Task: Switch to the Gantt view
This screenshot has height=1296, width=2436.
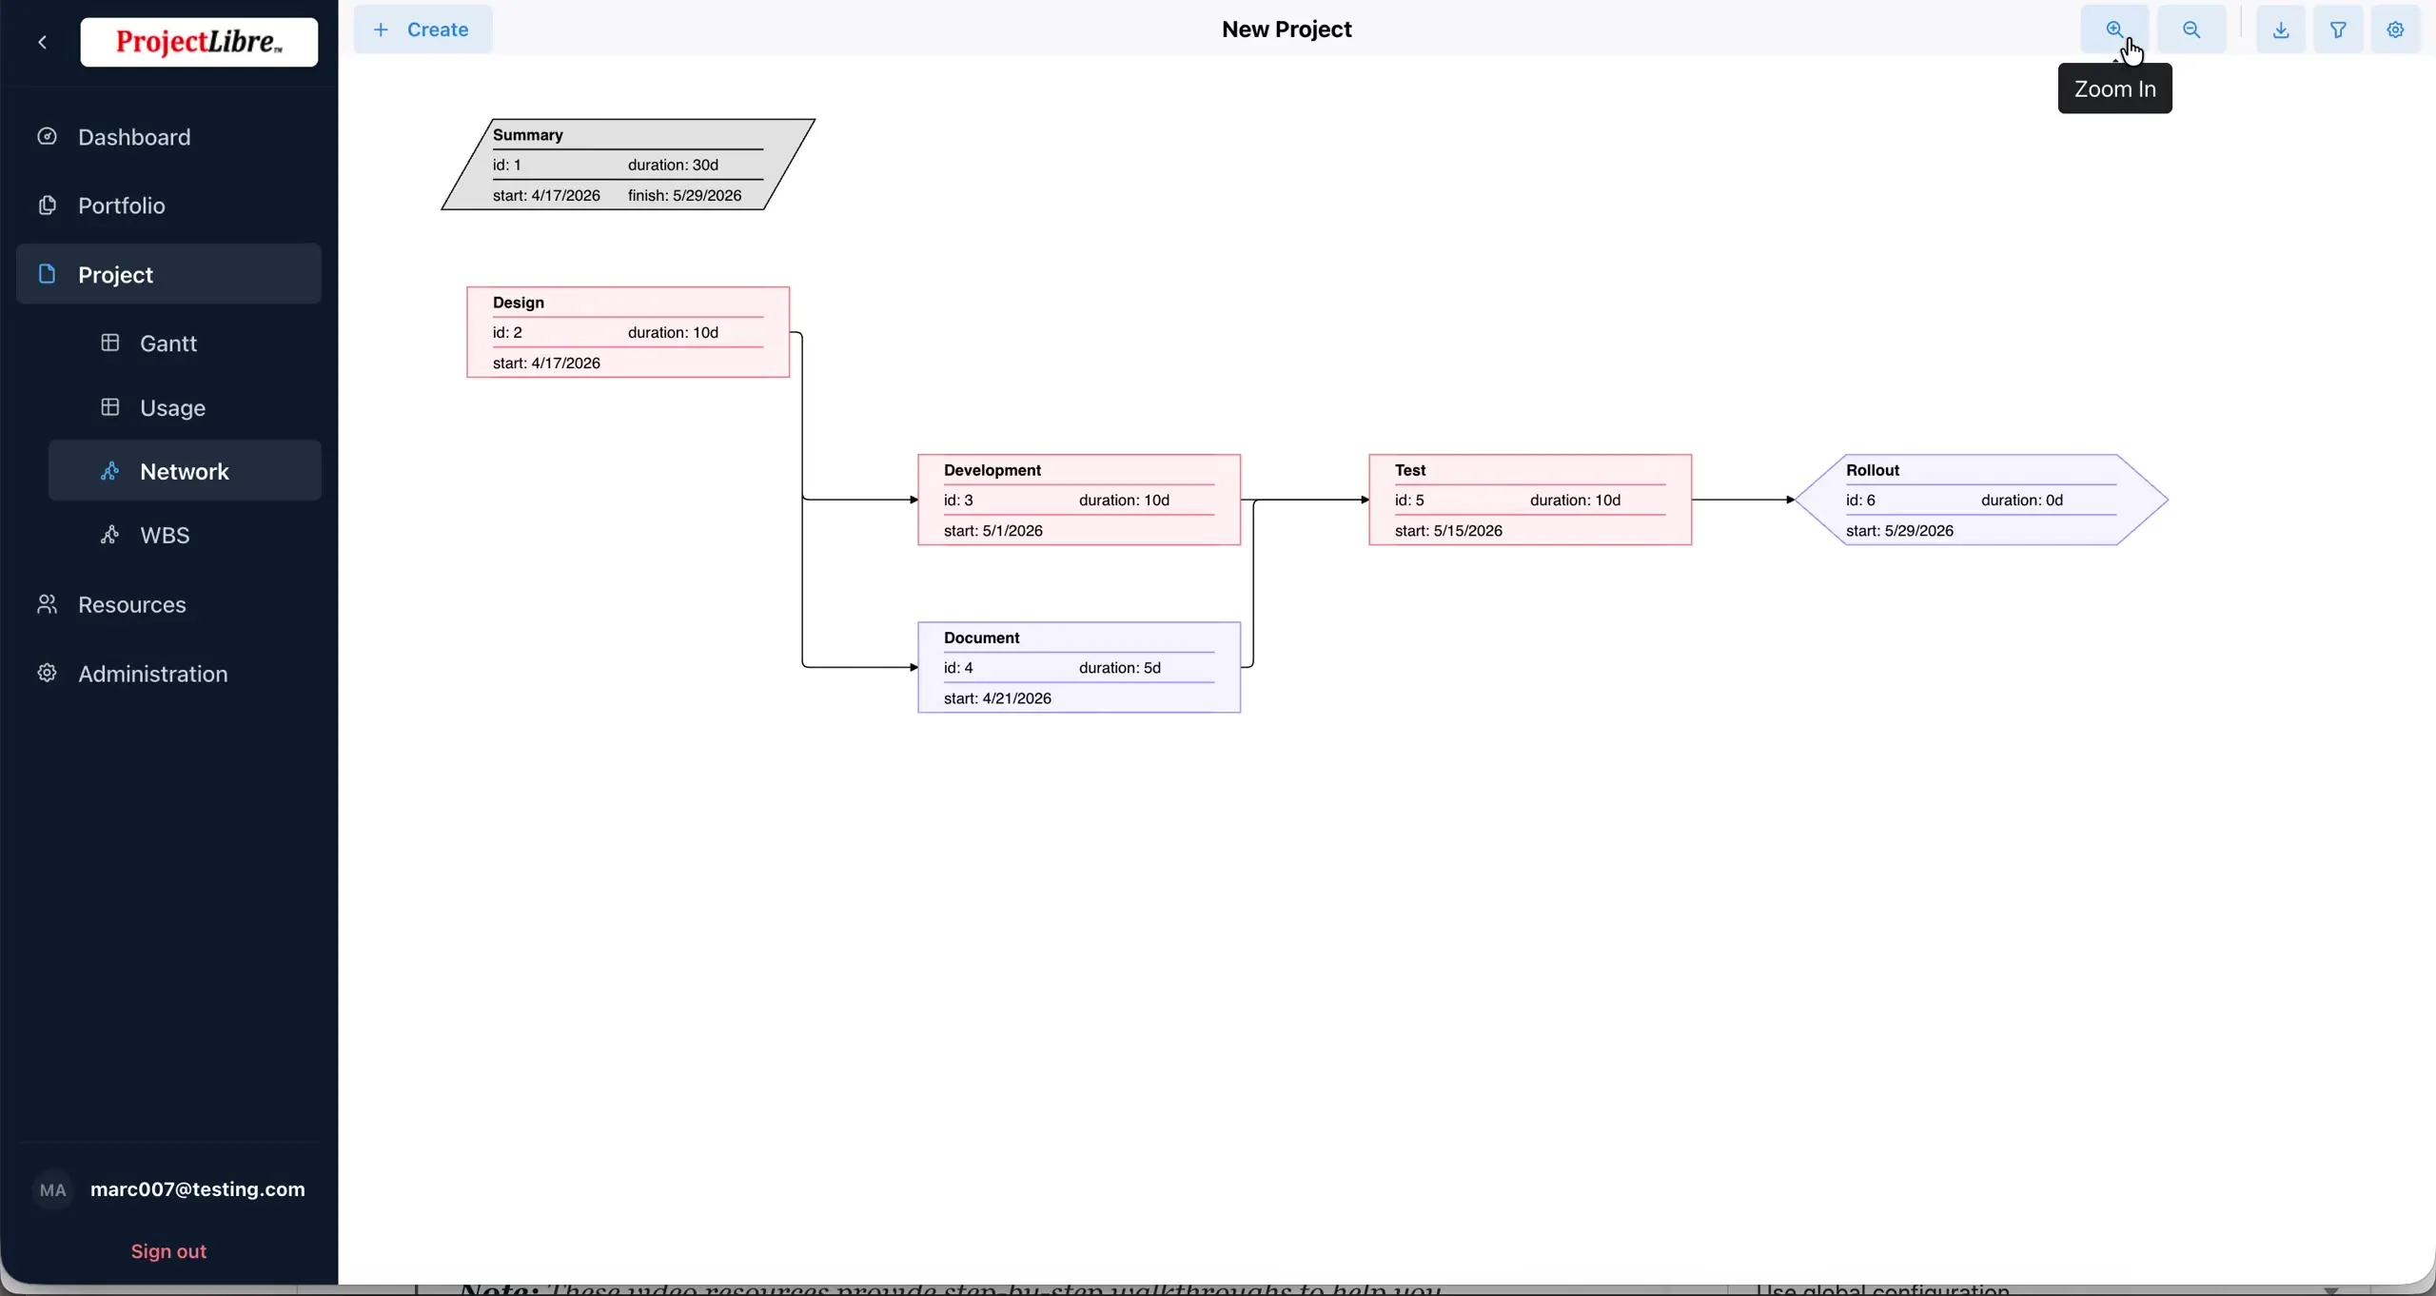Action: click(186, 343)
